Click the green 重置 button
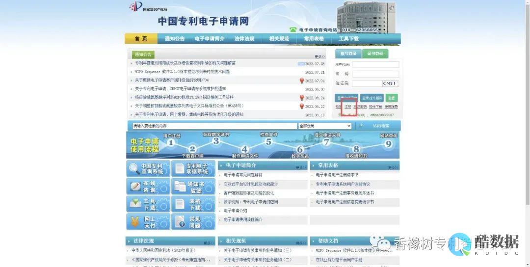530x267 pixels. tap(392, 98)
